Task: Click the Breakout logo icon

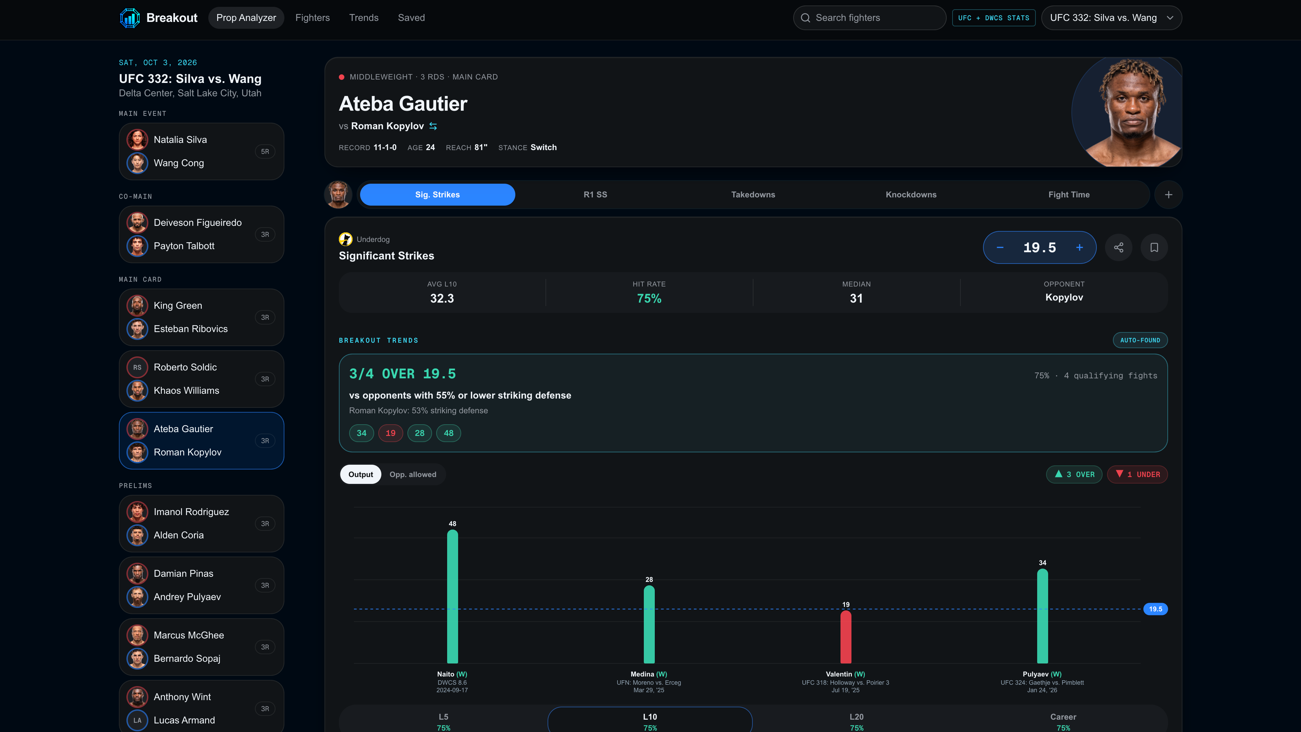Action: pos(130,18)
